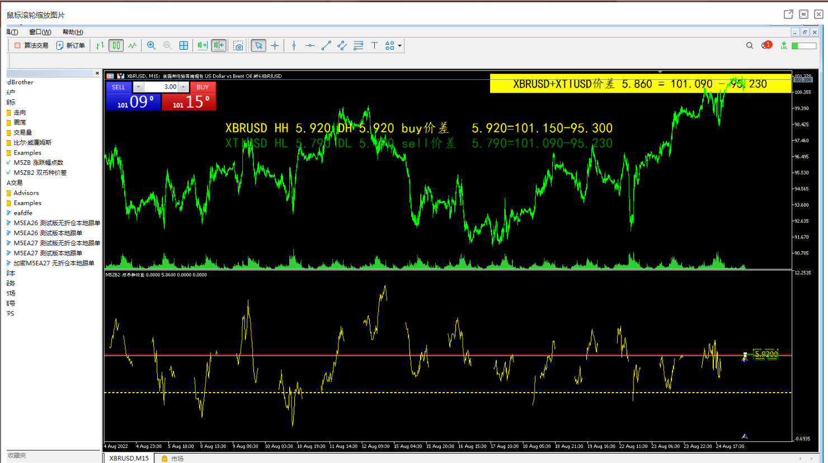Switch to the XBRUSD,M15 chart tab
828x463 pixels.
[x=129, y=458]
